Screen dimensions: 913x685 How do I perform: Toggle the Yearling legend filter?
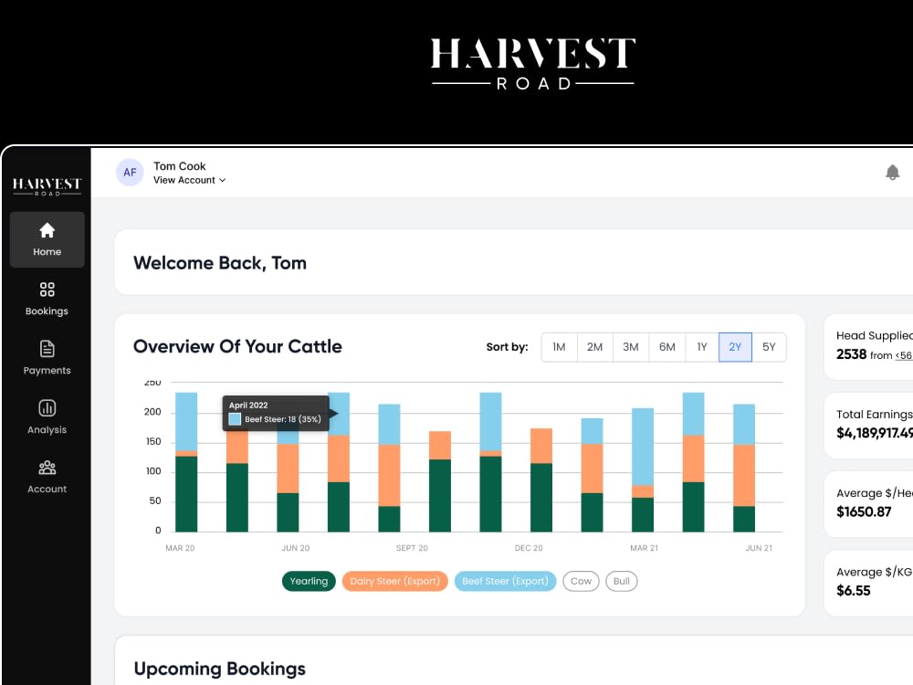click(309, 581)
